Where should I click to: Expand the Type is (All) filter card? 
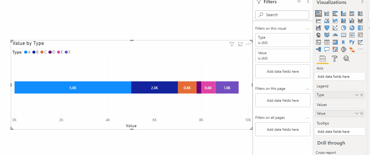(283, 40)
